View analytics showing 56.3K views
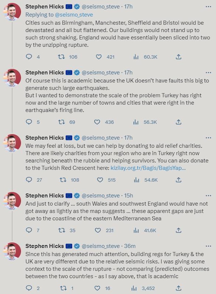 (x=136, y=122)
